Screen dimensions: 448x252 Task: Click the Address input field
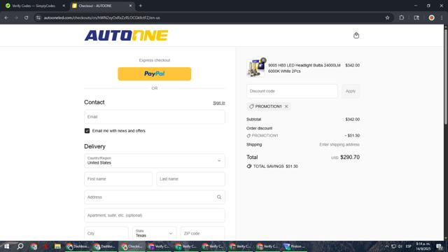[x=154, y=197]
